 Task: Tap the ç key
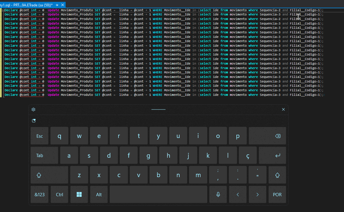pyautogui.click(x=248, y=156)
